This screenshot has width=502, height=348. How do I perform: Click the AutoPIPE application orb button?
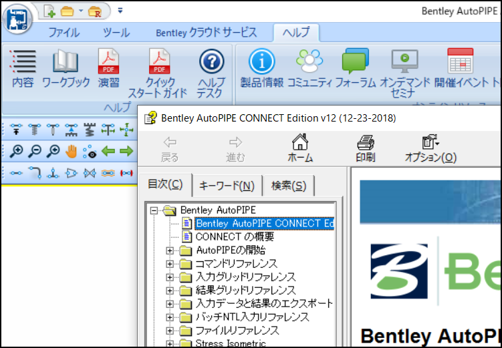pyautogui.click(x=17, y=20)
